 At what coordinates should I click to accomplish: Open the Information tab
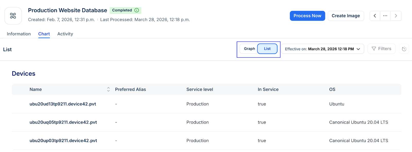(19, 34)
